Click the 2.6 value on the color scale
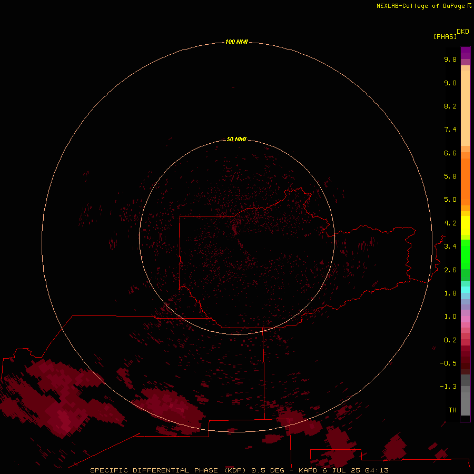This screenshot has height=474, width=474. click(x=450, y=270)
